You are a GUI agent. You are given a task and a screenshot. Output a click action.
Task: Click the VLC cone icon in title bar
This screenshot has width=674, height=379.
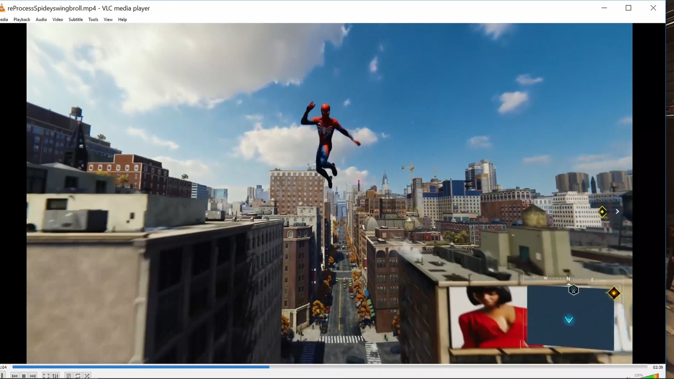click(2, 8)
